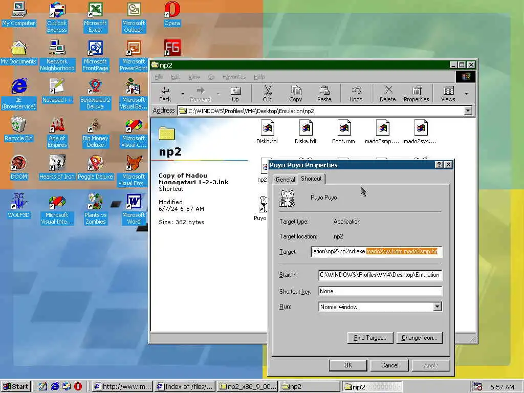Image resolution: width=524 pixels, height=393 pixels.
Task: Launch Opera browser desktop icon
Action: (x=172, y=14)
